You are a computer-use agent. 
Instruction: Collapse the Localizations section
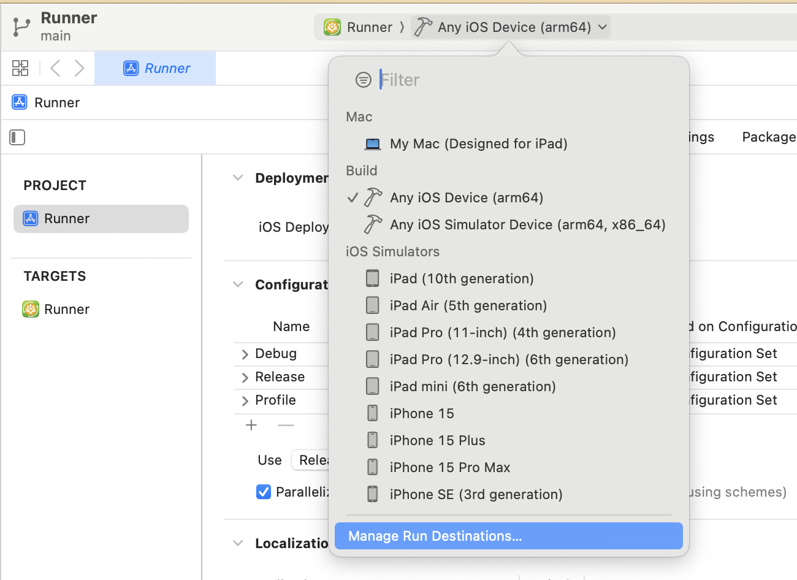(x=238, y=543)
